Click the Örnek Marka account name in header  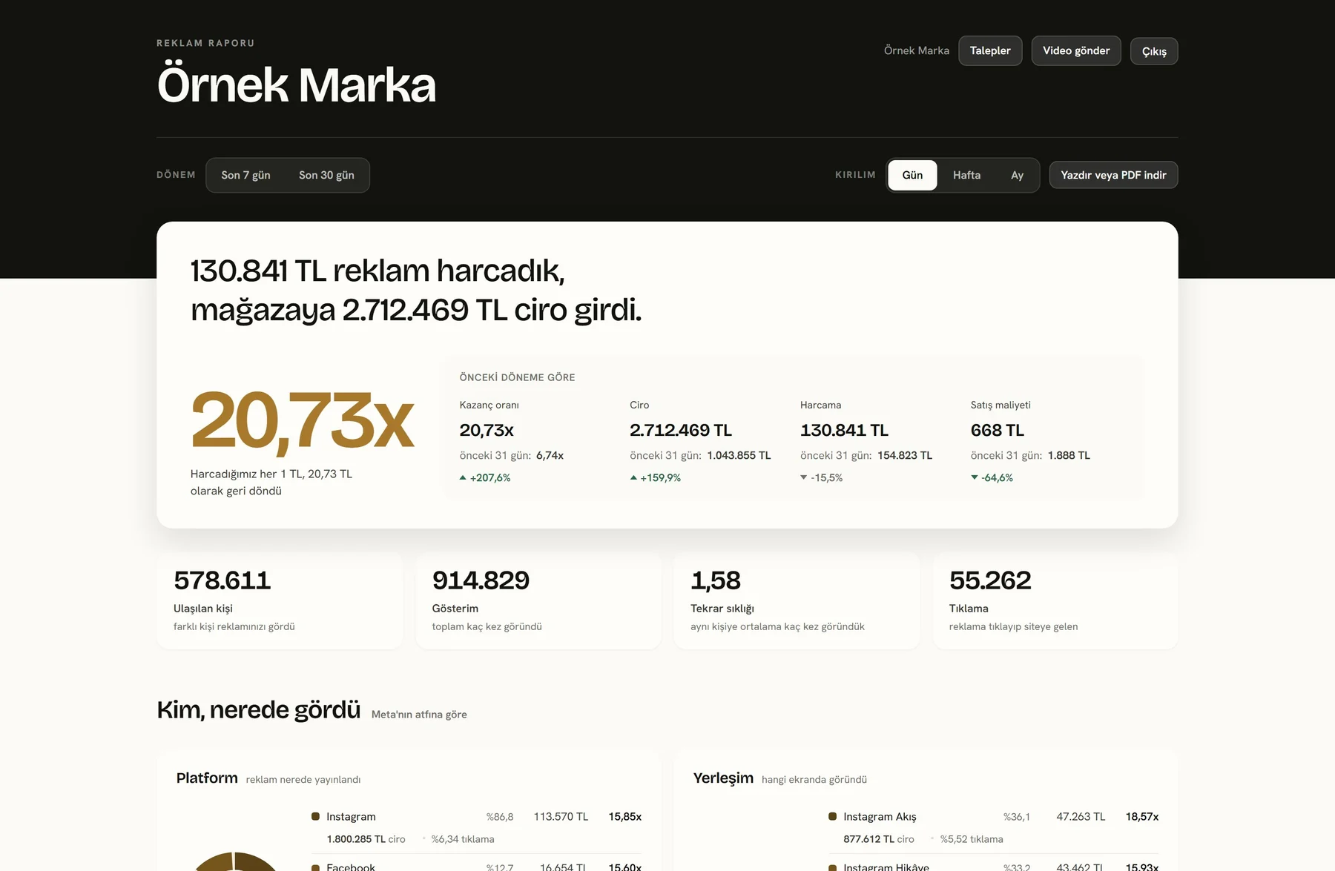[917, 50]
